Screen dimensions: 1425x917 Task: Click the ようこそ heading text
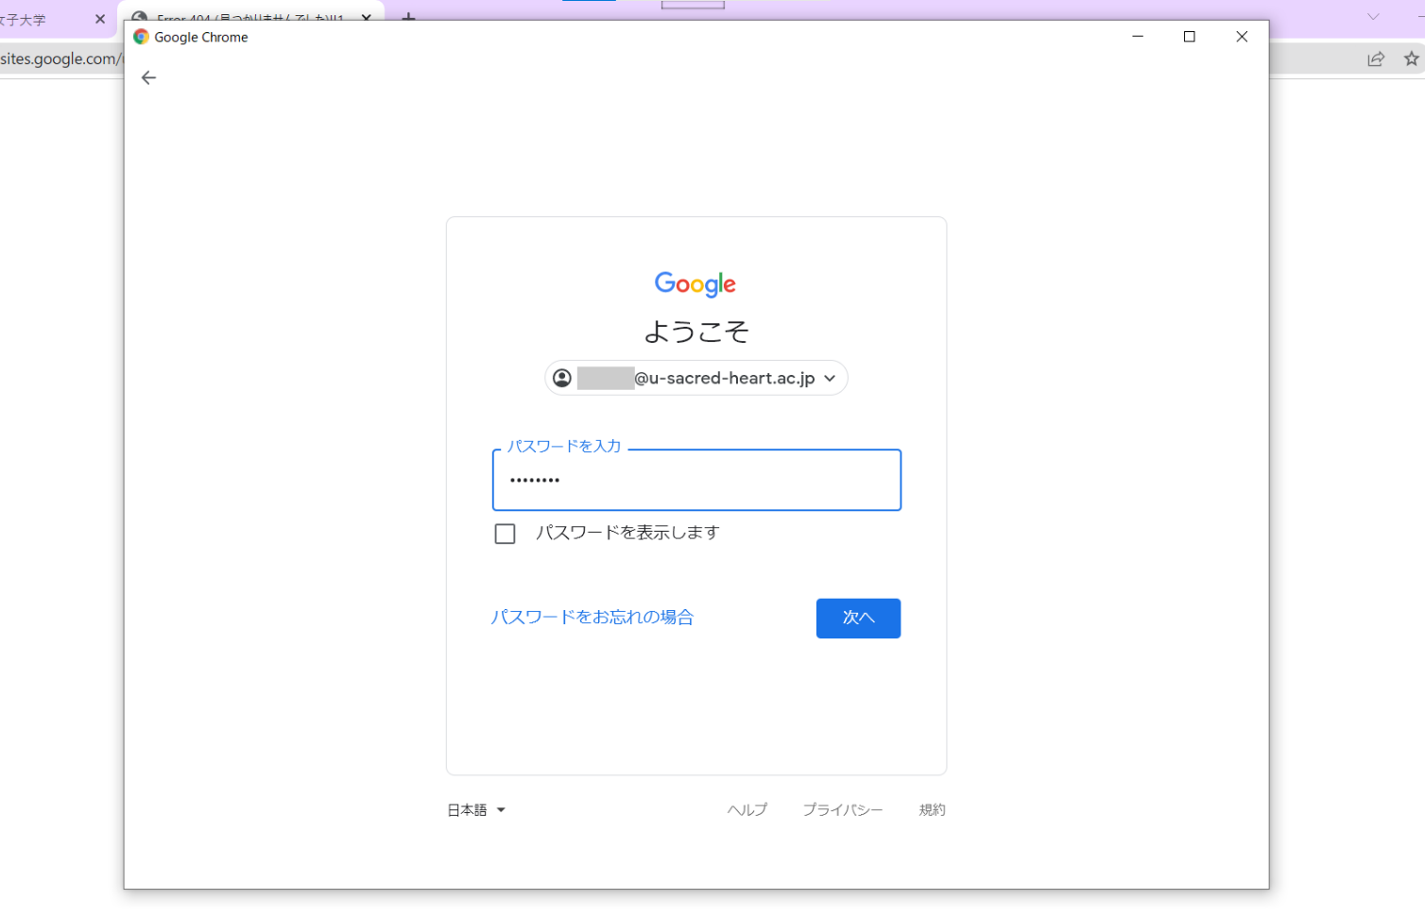pyautogui.click(x=696, y=331)
